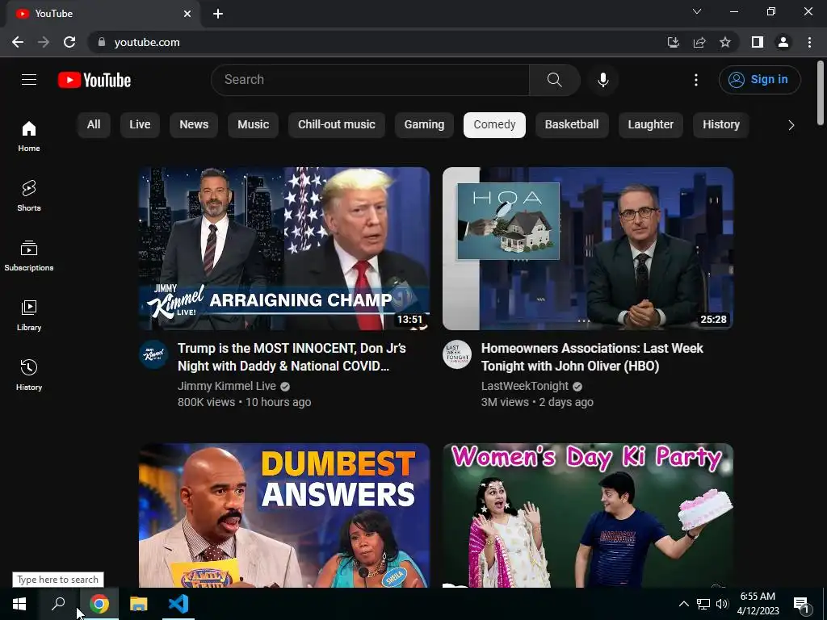Image resolution: width=827 pixels, height=620 pixels.
Task: Open the tab search dropdown arrow
Action: (x=697, y=11)
